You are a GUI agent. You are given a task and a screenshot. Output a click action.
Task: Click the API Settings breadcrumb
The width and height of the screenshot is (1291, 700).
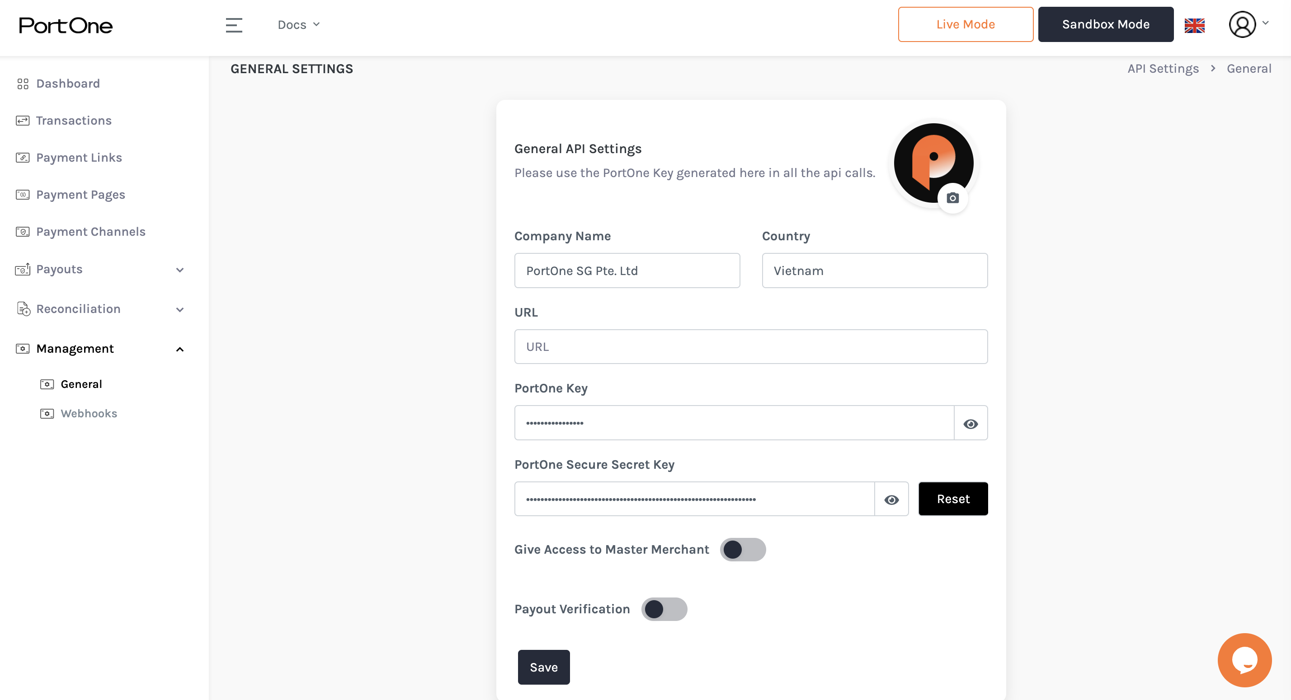1163,68
